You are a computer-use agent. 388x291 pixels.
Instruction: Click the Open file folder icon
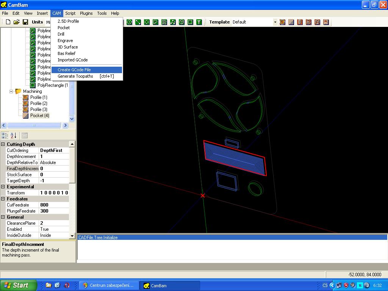click(17, 22)
